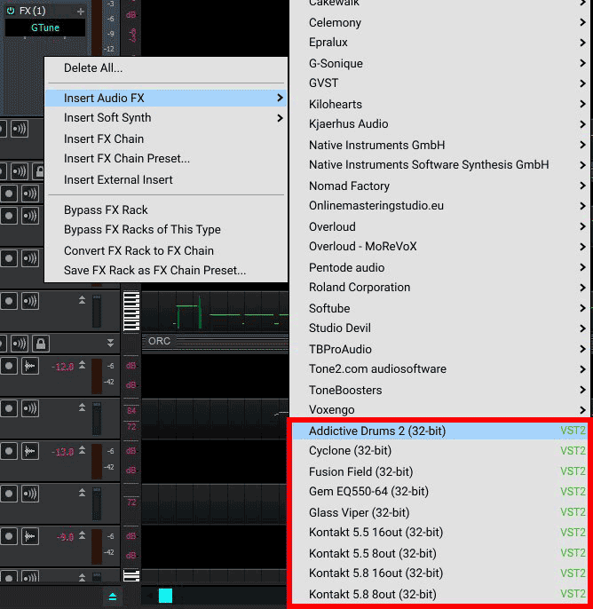
Task: Click the cyan eject arrow at bottom
Action: [113, 596]
